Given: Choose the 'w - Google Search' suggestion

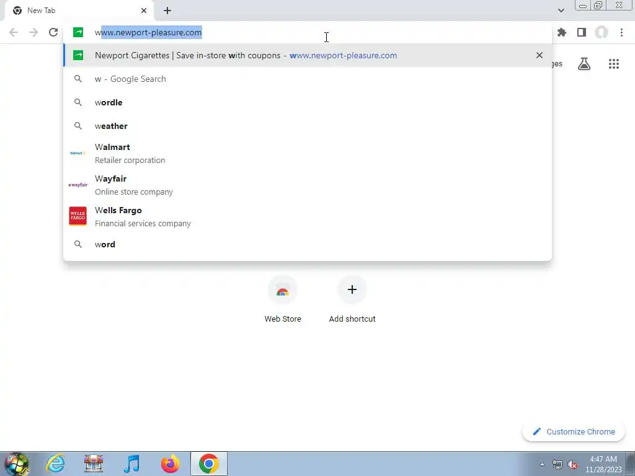Looking at the screenshot, I should (308, 79).
